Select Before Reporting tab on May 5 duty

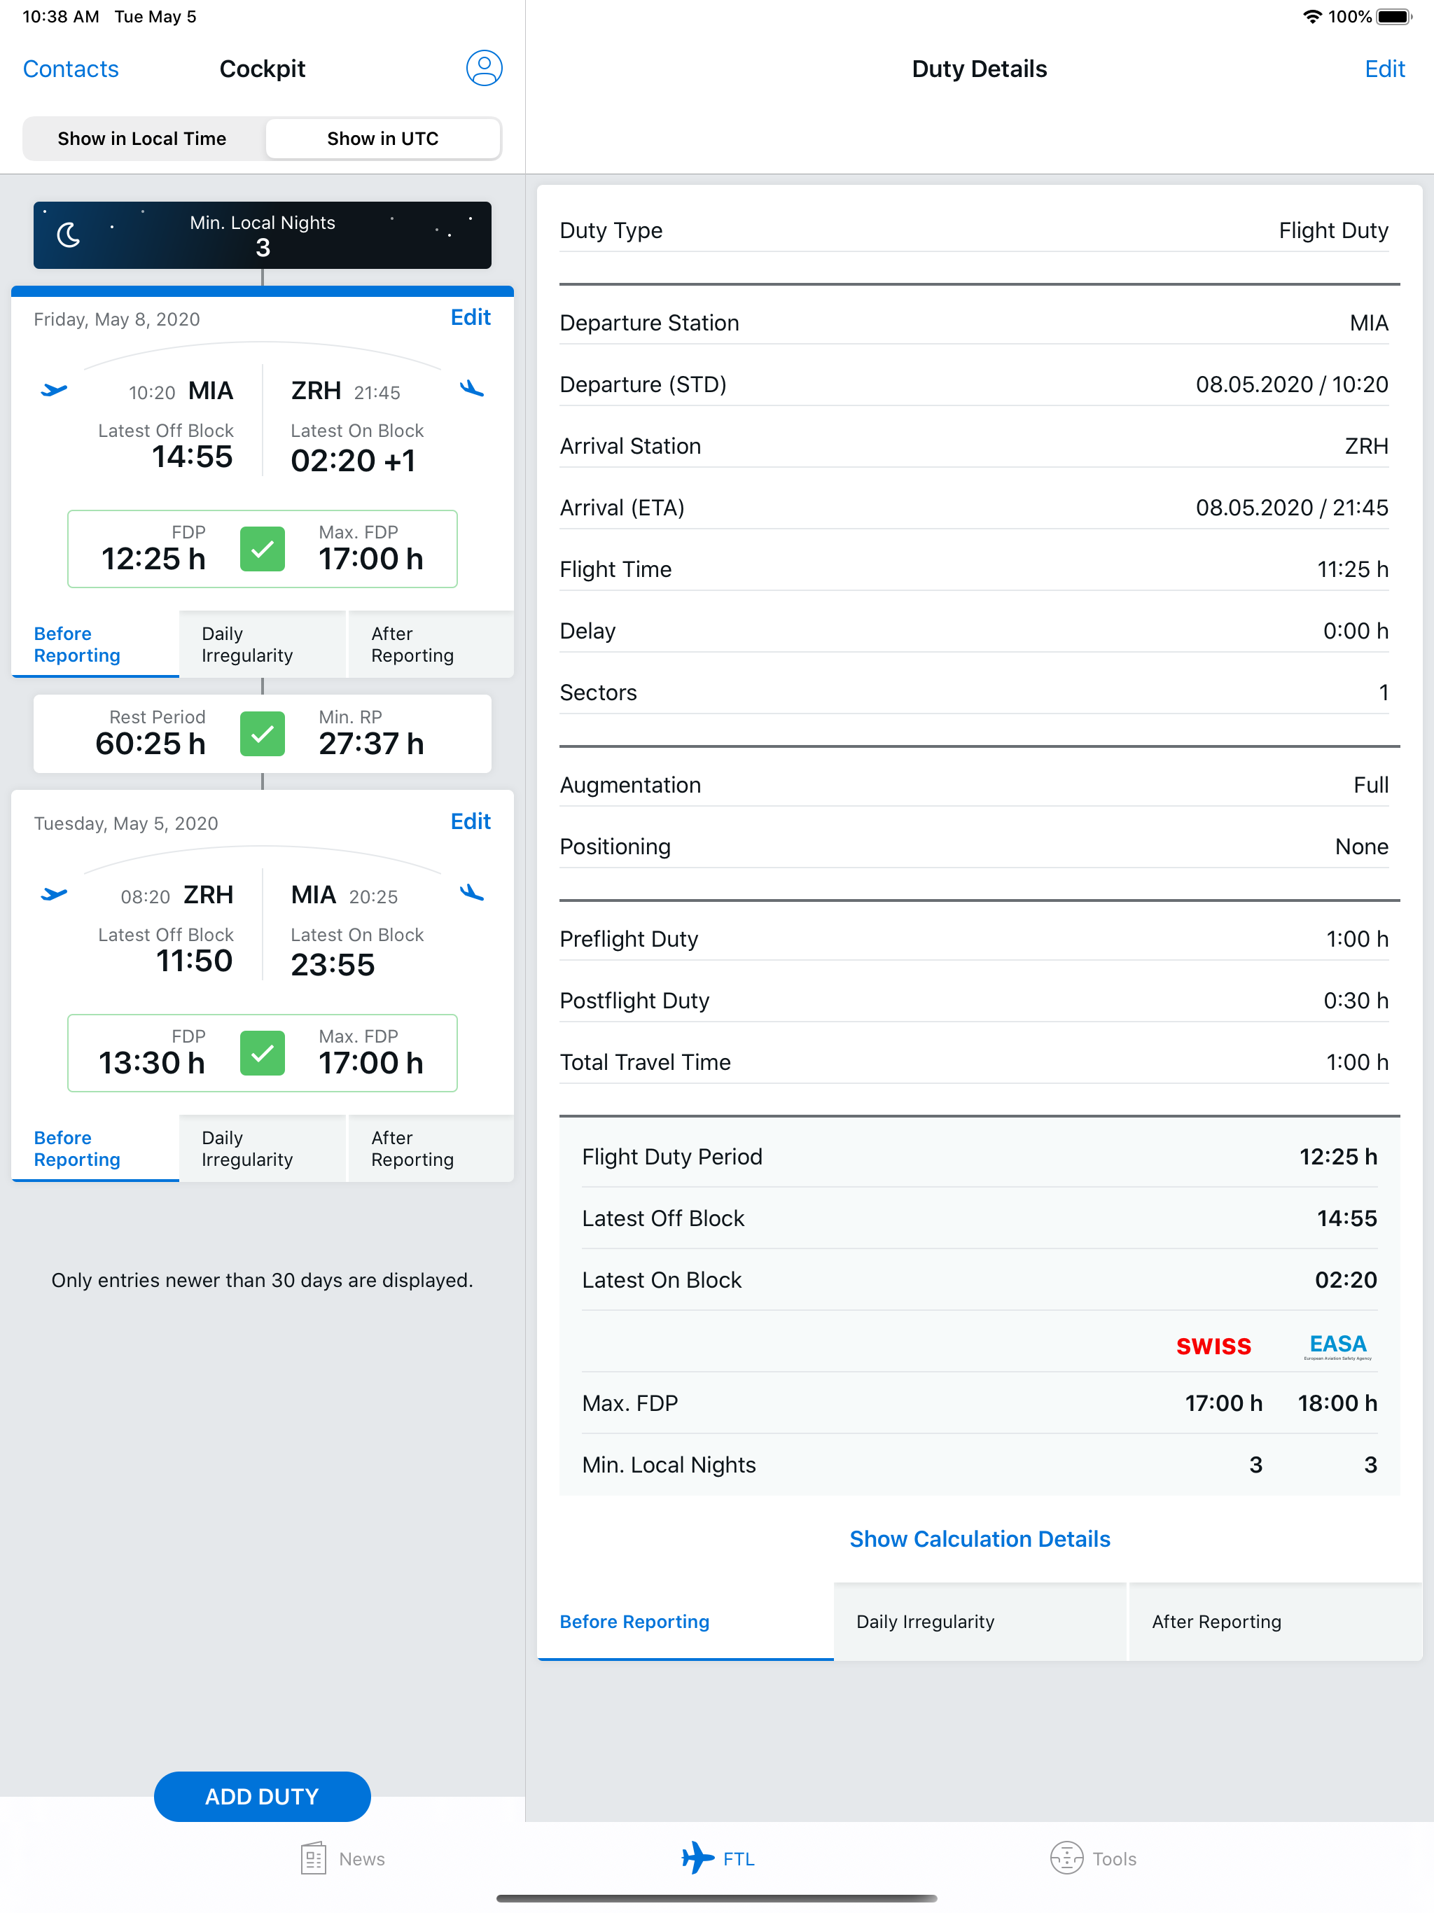pos(95,1148)
